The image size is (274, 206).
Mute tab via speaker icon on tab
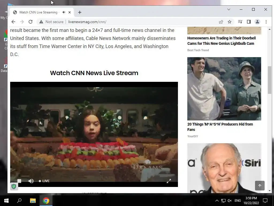64,12
